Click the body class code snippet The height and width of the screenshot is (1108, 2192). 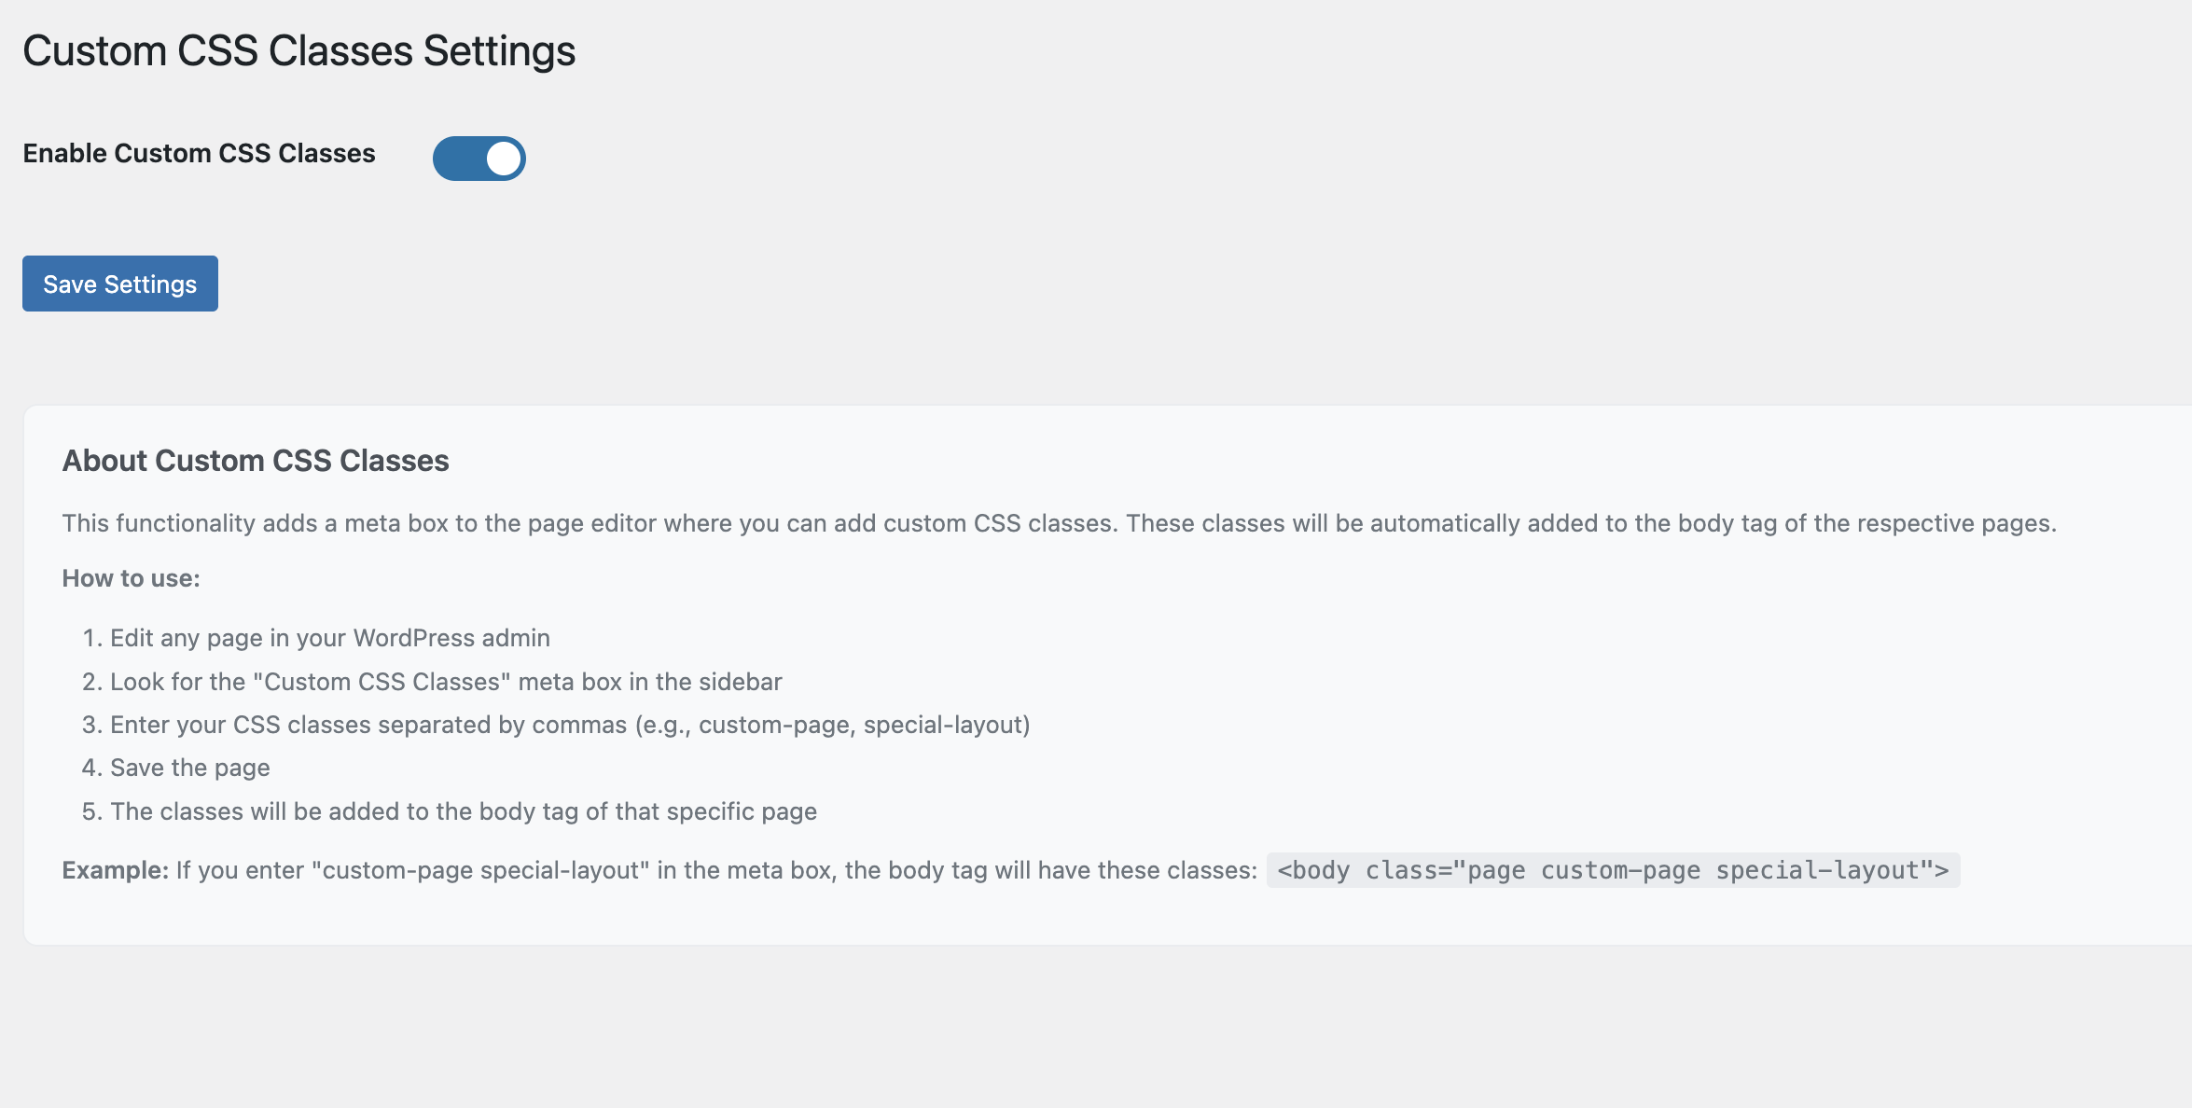point(1613,870)
